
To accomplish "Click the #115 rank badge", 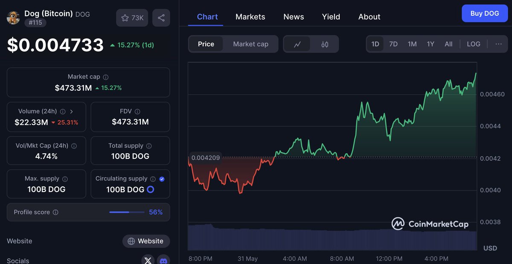I will pos(35,23).
